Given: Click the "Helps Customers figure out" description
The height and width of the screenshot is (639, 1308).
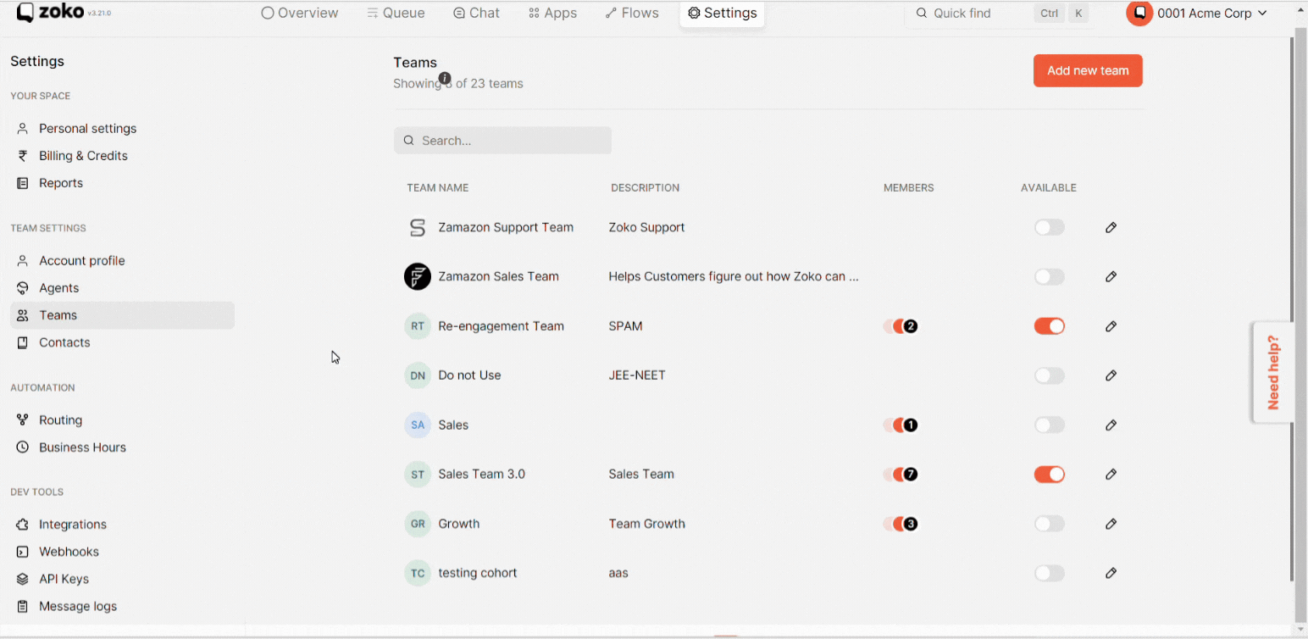Looking at the screenshot, I should point(734,276).
